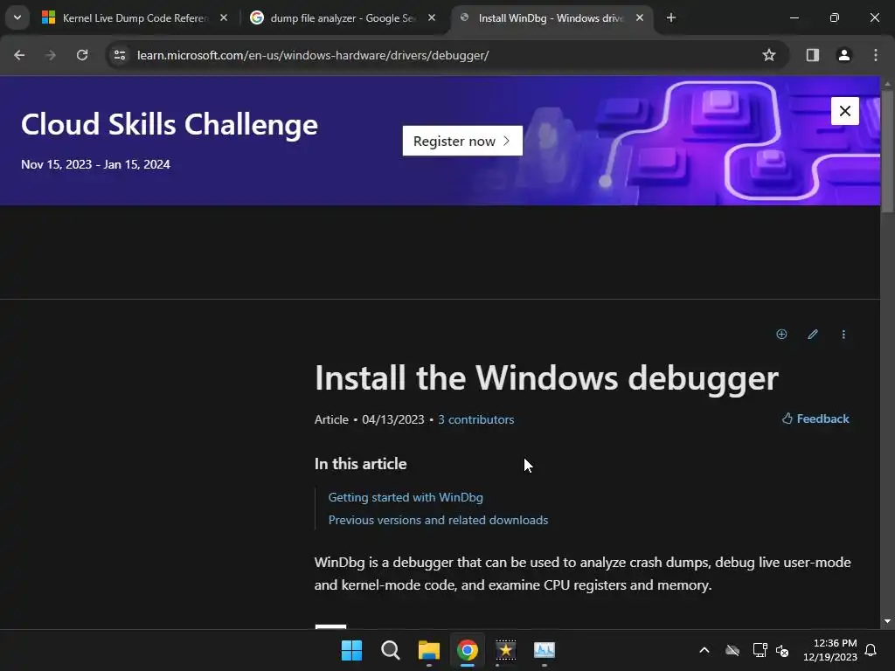Reload the current page
The image size is (895, 671).
(82, 55)
